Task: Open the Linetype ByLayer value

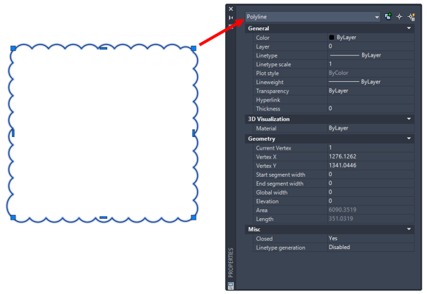Action: coord(371,55)
